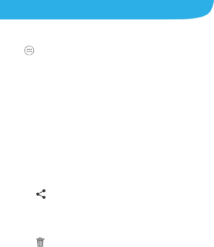Remove item with the wastebasket icon

click(x=40, y=242)
